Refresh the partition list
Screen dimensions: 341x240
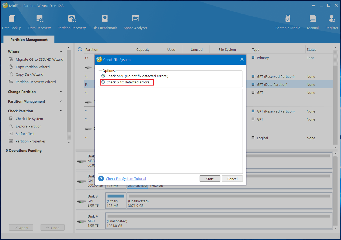(80, 49)
